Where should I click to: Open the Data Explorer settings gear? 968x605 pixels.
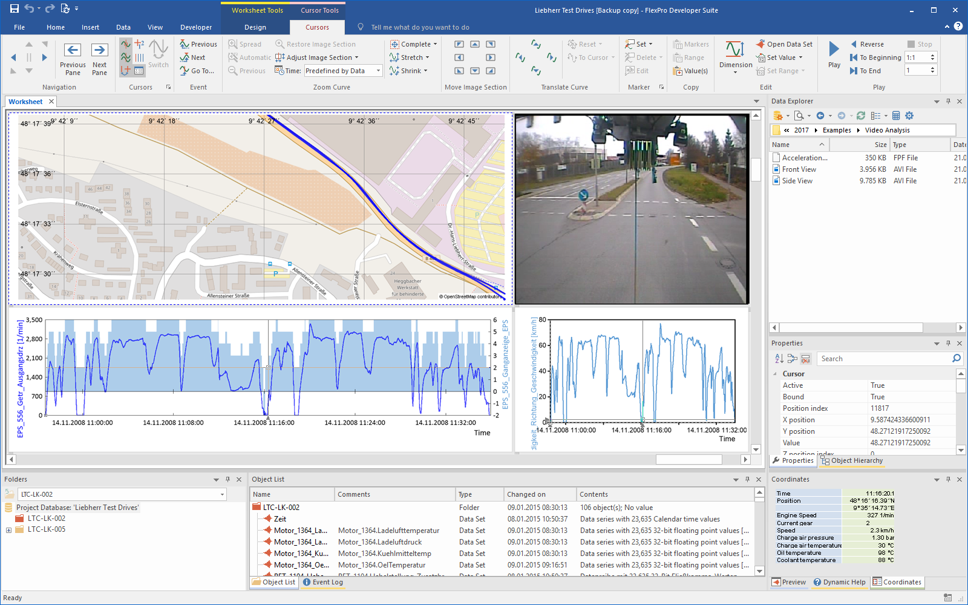click(909, 116)
